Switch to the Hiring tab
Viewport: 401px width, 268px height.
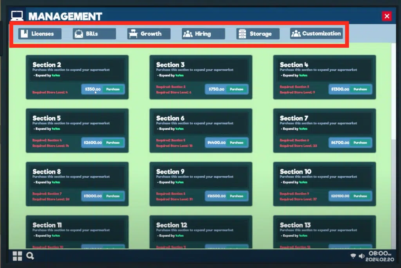[x=203, y=34]
